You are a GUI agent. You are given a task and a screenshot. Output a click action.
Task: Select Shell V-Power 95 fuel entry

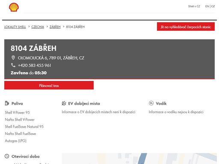coord(17,112)
